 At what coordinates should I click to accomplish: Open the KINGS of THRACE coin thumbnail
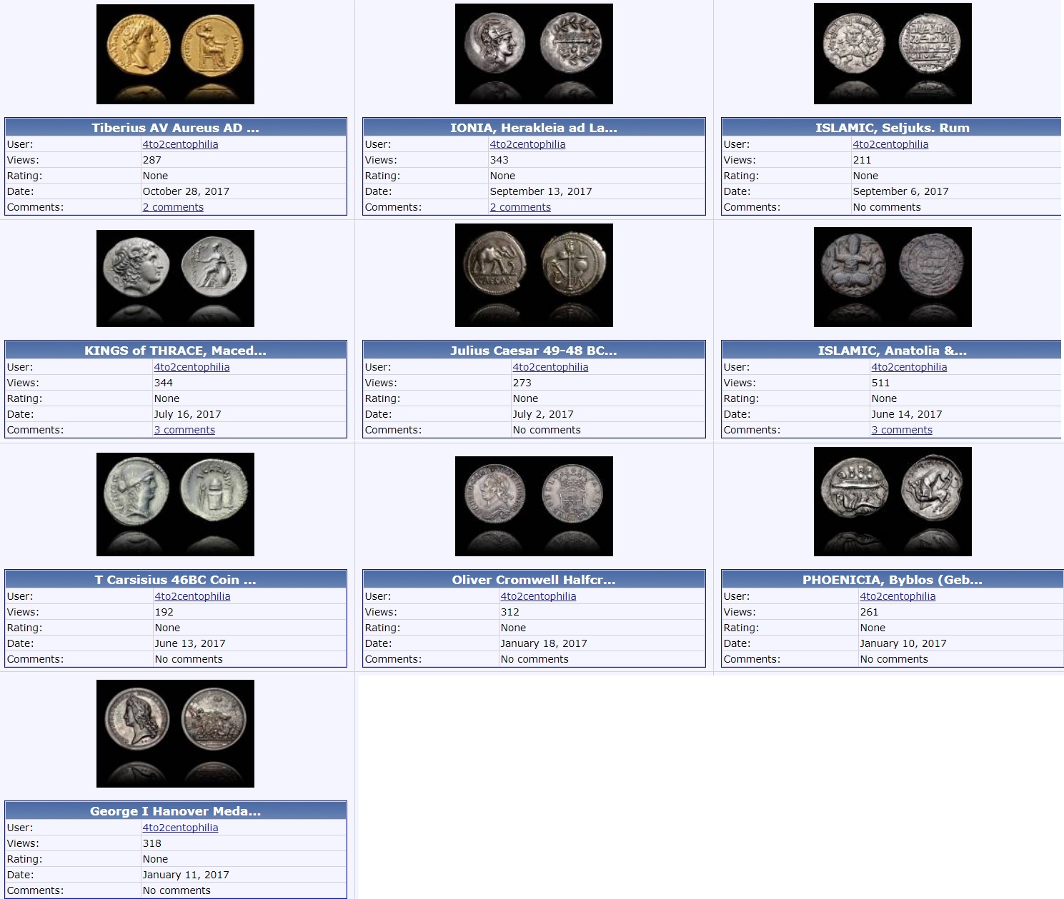coord(175,278)
